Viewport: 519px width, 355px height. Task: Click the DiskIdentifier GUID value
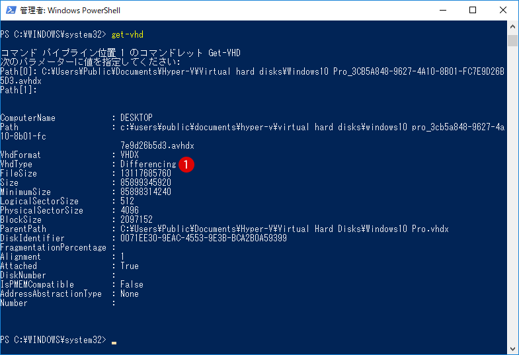[204, 238]
